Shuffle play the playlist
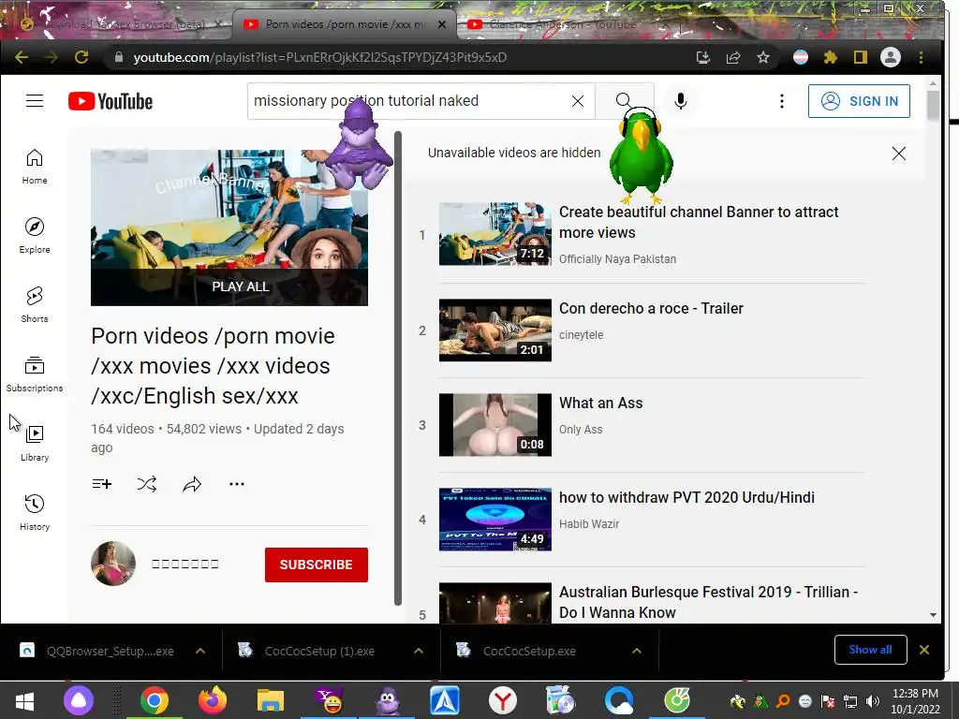Screen dimensions: 959x719 pyautogui.click(x=147, y=484)
